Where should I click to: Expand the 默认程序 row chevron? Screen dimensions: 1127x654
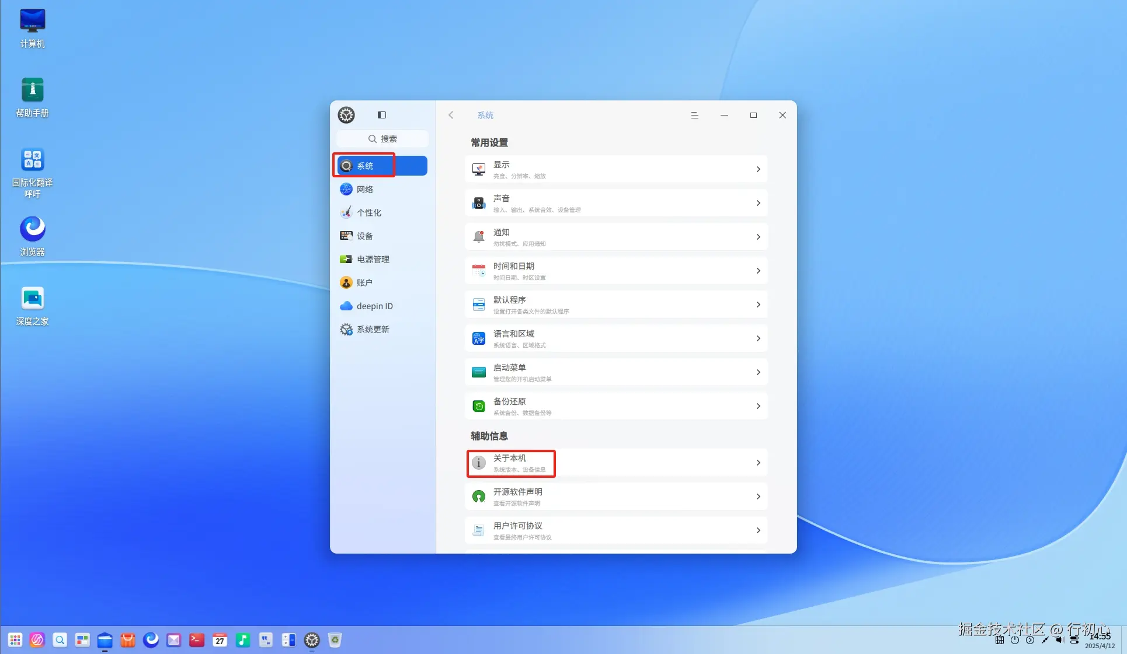758,305
